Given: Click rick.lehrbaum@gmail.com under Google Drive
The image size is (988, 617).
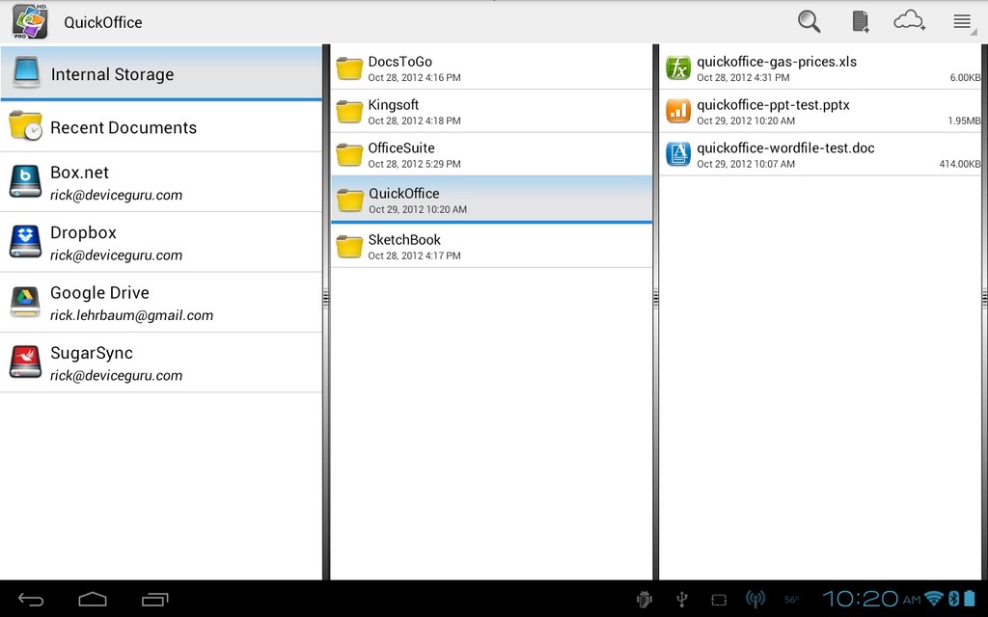Looking at the screenshot, I should 131,315.
